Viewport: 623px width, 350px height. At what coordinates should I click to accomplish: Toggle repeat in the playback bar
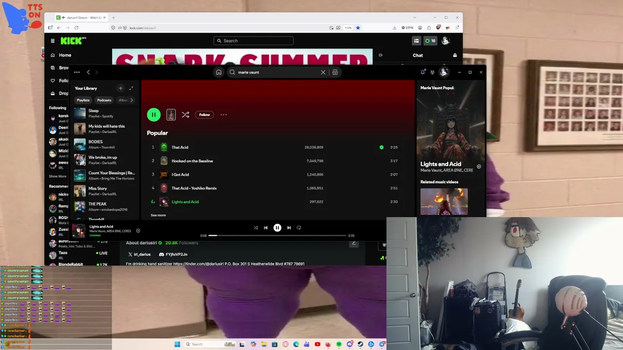click(x=299, y=227)
